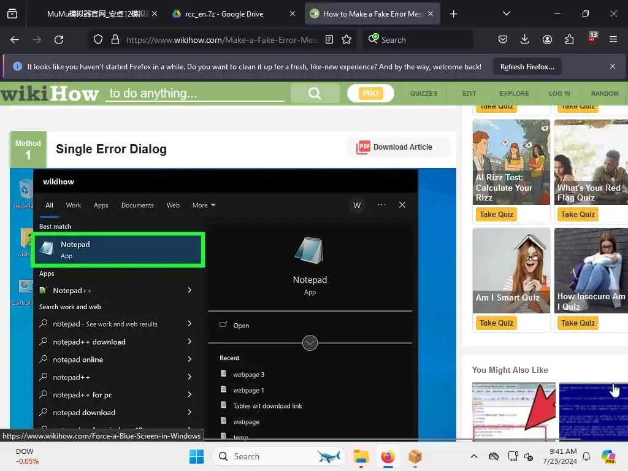Image resolution: width=628 pixels, height=471 pixels.
Task: Click RANDOM in wikiHow header
Action: pyautogui.click(x=605, y=94)
